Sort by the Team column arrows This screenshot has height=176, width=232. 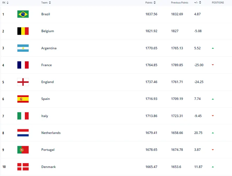[x=50, y=3]
